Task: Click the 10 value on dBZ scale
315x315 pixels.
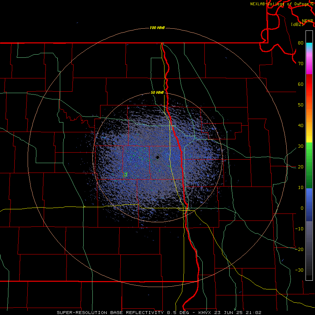Action: click(x=301, y=188)
